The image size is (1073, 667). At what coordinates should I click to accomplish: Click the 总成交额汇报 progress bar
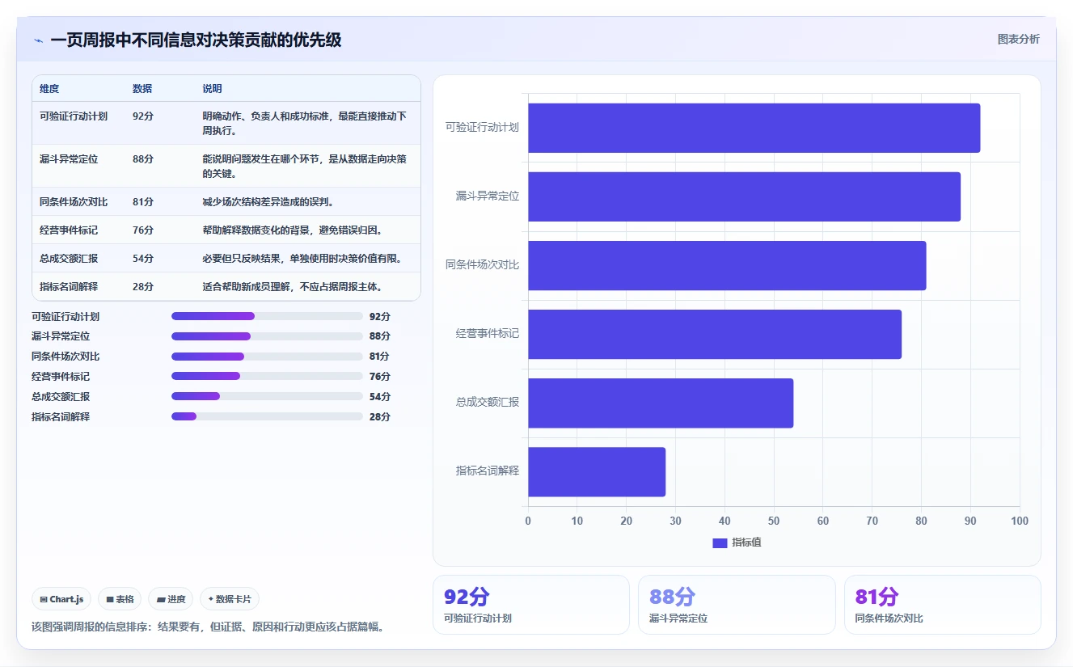pyautogui.click(x=267, y=396)
